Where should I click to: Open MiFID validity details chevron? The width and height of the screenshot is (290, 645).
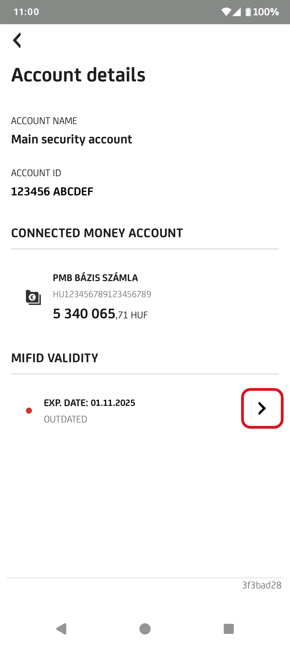click(x=262, y=408)
